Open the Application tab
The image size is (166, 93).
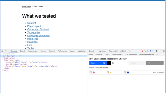click(x=82, y=51)
